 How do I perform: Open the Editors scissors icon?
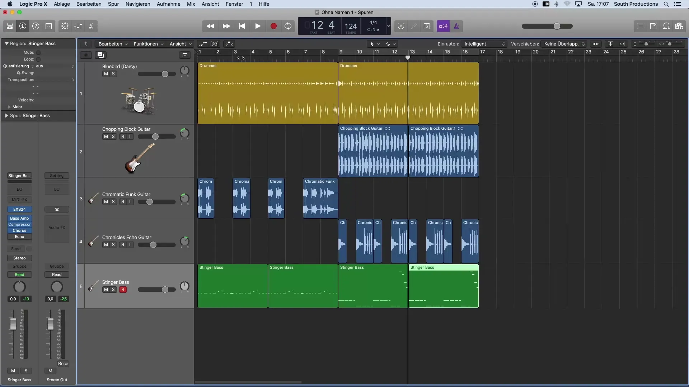pos(91,26)
